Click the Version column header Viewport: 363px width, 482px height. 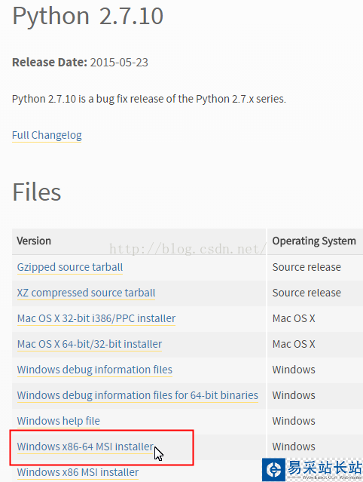click(34, 241)
